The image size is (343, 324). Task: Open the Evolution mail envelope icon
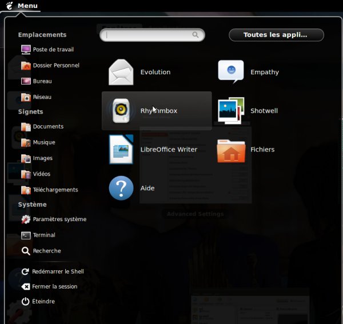[x=121, y=72]
